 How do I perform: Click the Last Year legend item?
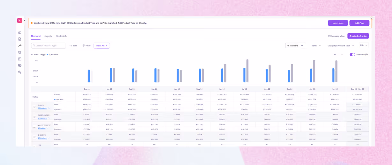click(x=53, y=55)
